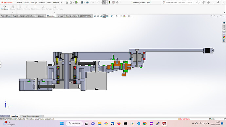226x127 pixels.
Task: Expand the Save button dropdown arrow
Action: point(85,2)
